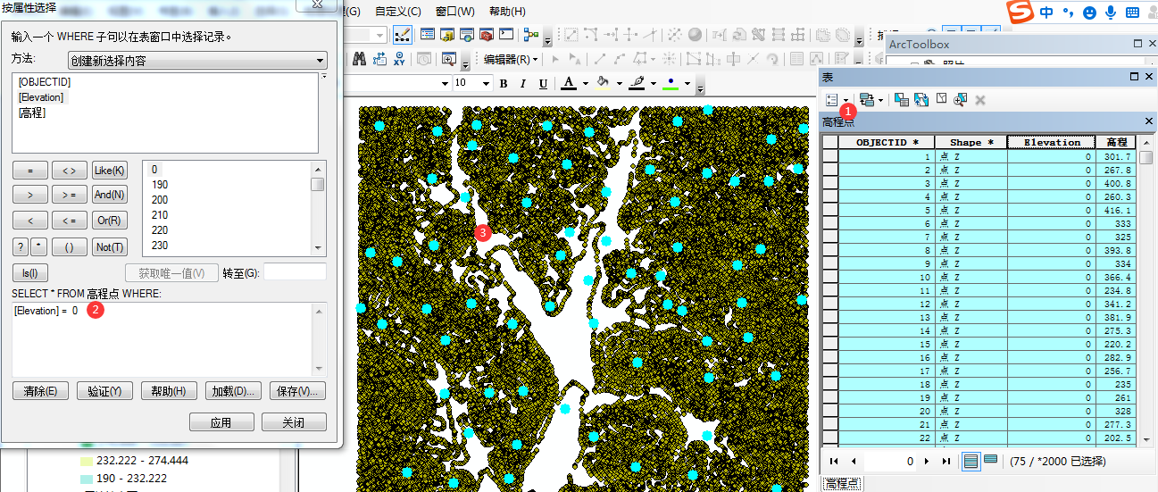Viewport: 1158px width, 492px height.
Task: Open the Catalog window icon
Action: [447, 35]
